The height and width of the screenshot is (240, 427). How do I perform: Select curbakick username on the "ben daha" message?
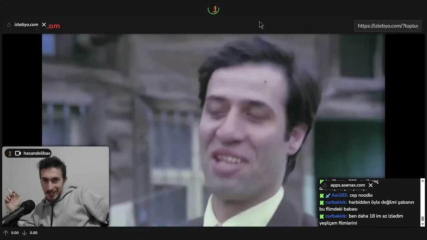pos(336,216)
